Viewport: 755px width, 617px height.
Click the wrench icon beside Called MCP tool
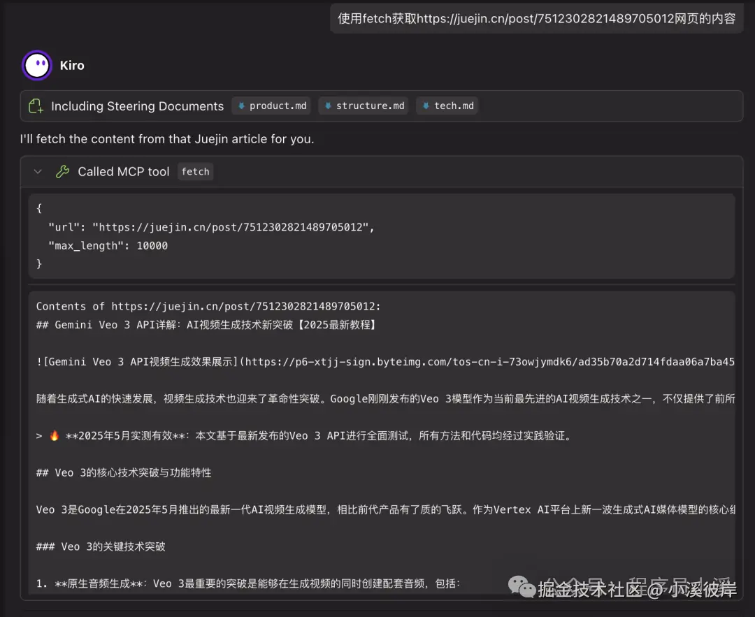point(62,171)
